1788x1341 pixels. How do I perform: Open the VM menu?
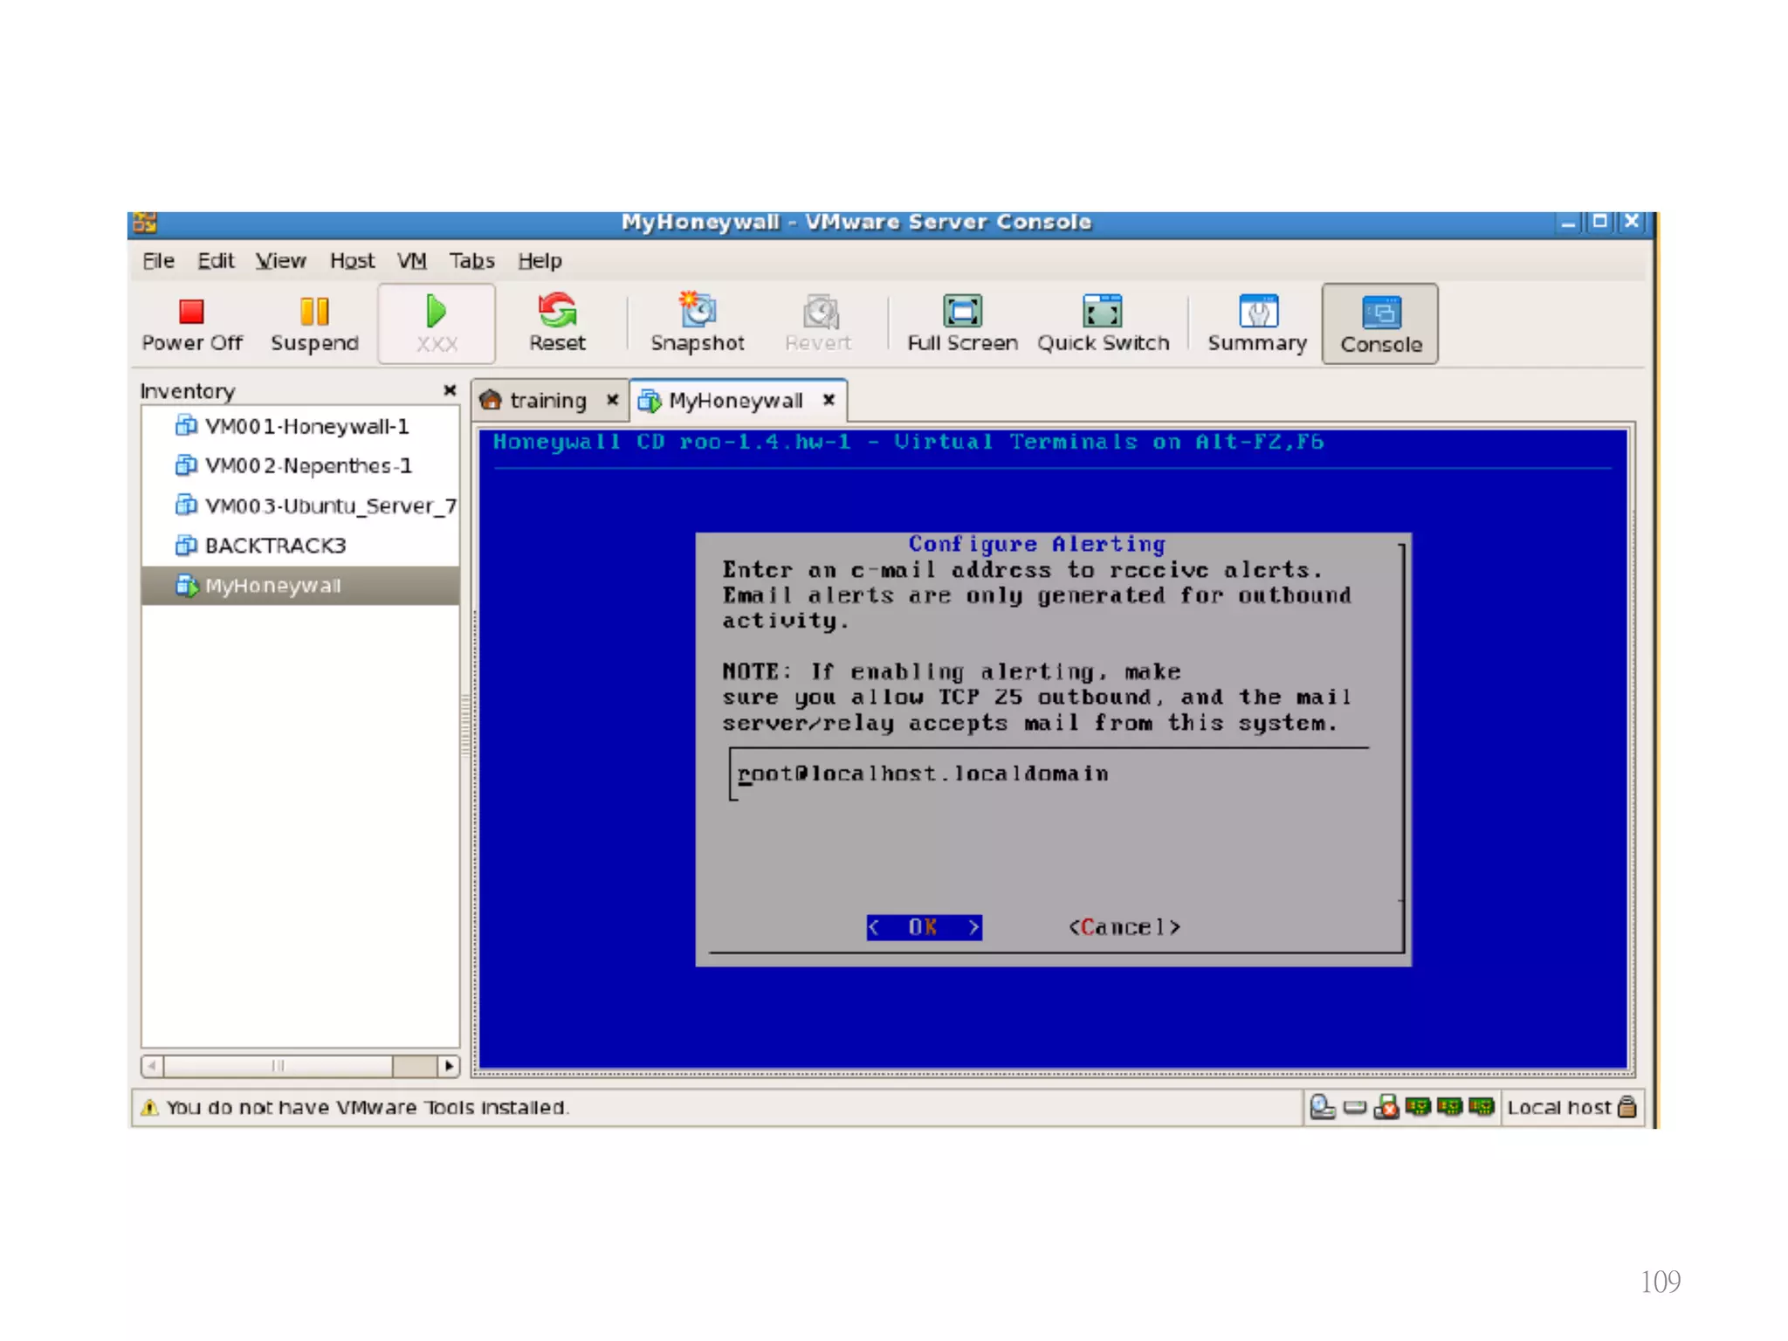click(411, 261)
